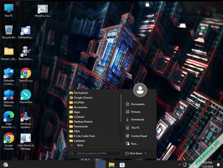This screenshot has width=223, height=168.
Task: Open Defender Contro... desktop shortcut
Action: [9, 76]
